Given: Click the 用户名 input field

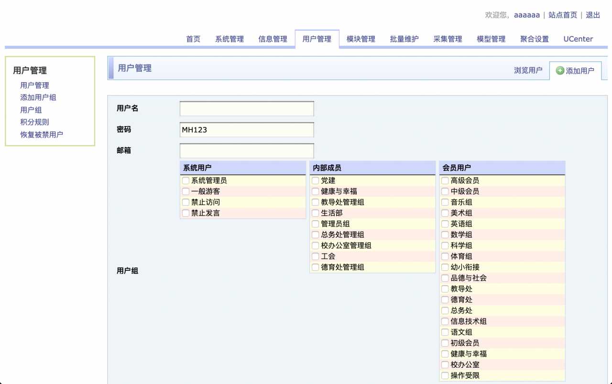Looking at the screenshot, I should tap(246, 108).
